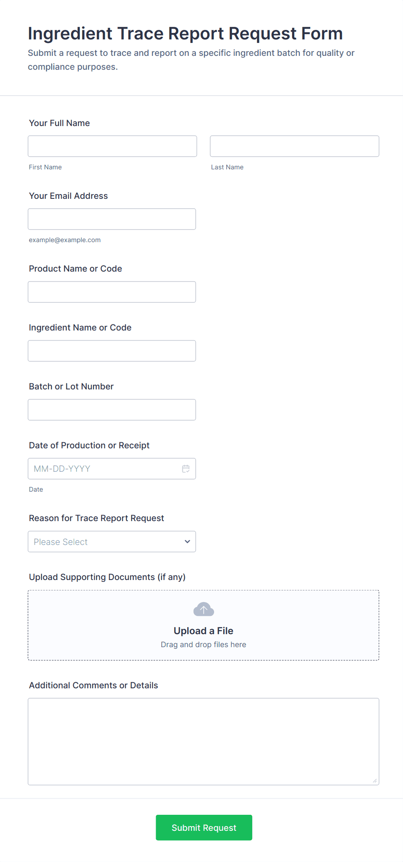The width and height of the screenshot is (403, 862).
Task: Click the 'Date of Production or Receipt' label
Action: click(89, 445)
